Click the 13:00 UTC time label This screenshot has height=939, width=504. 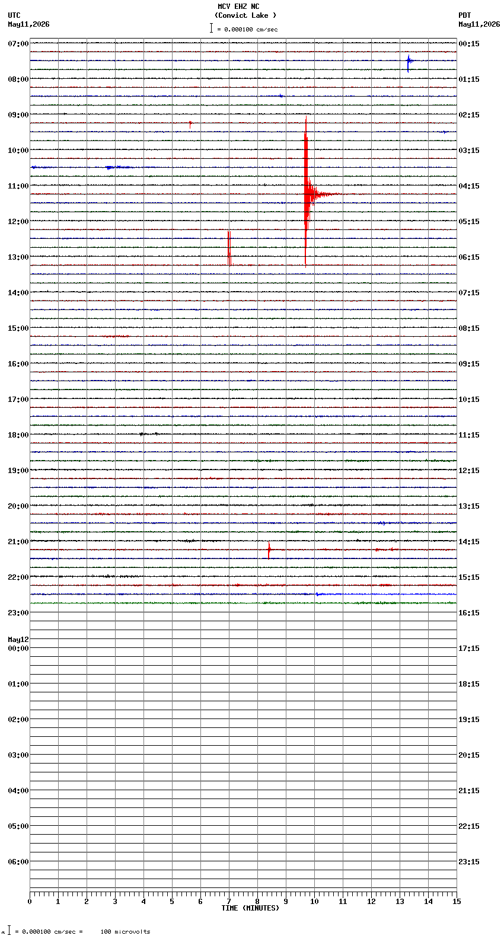pyautogui.click(x=18, y=257)
